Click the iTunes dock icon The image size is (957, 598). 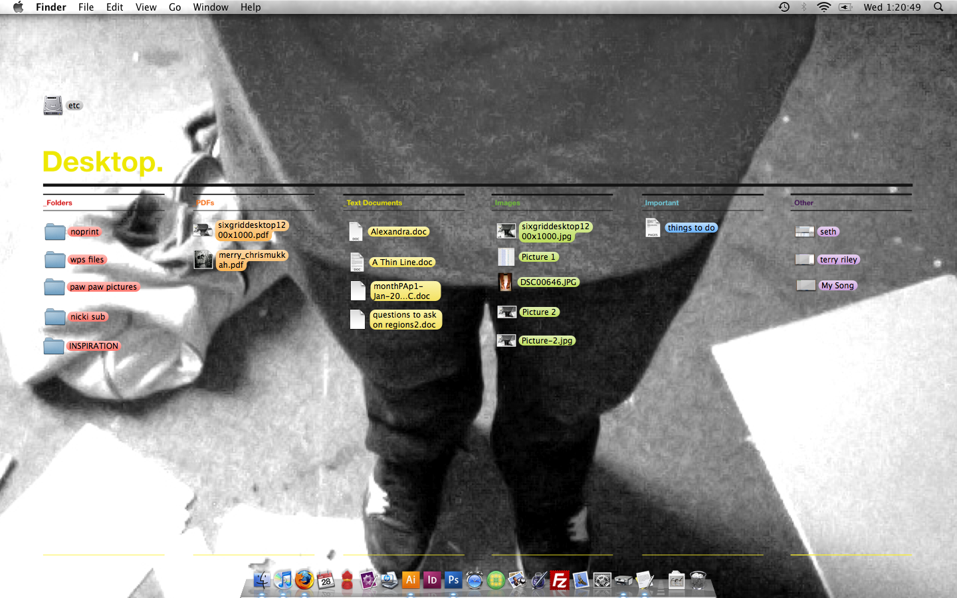click(283, 580)
